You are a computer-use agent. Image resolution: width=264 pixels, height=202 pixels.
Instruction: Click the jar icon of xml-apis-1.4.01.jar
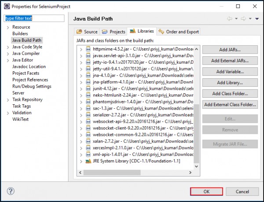(88, 154)
